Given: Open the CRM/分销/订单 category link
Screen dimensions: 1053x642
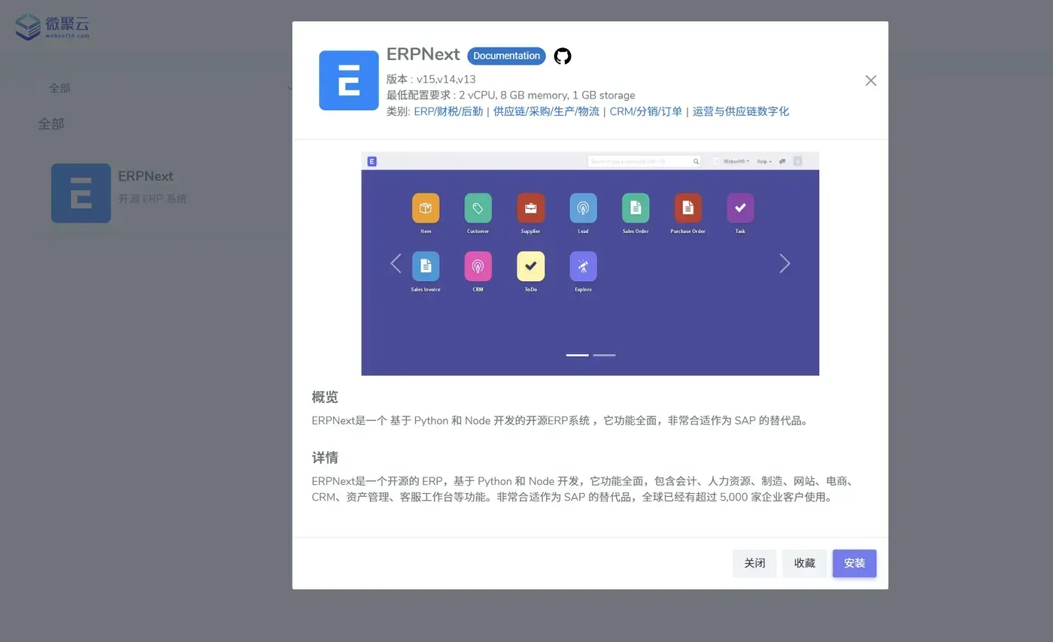Looking at the screenshot, I should pos(645,111).
